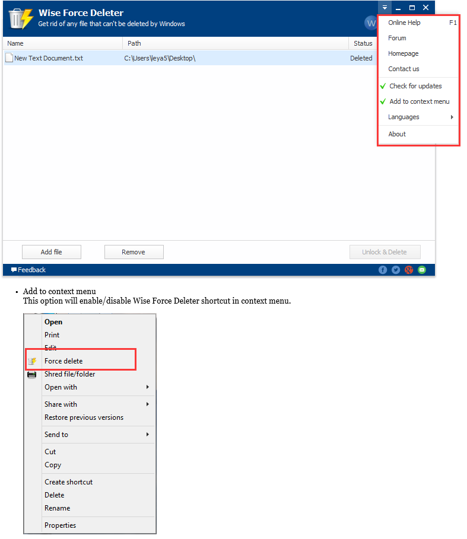Open Facebook share icon in footer
Image resolution: width=467 pixels, height=539 pixels.
click(x=383, y=270)
